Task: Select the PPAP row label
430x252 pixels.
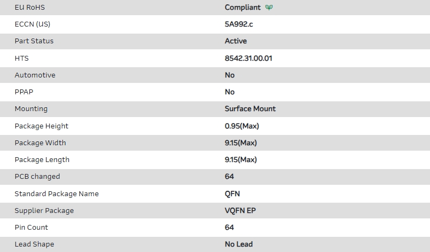Action: click(24, 92)
